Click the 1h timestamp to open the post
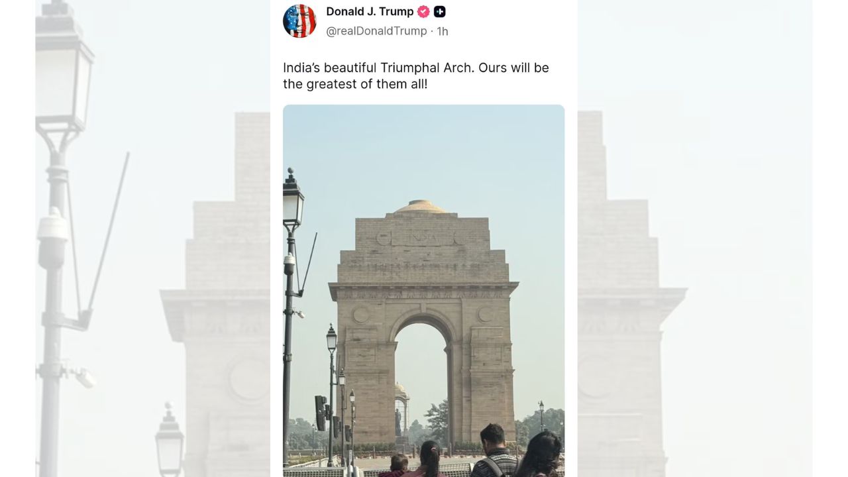 [x=443, y=30]
